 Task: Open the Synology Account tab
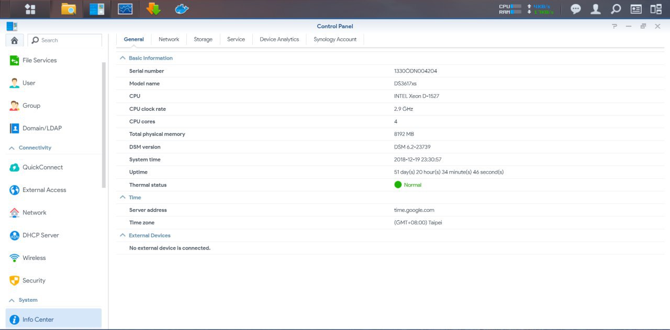[335, 39]
